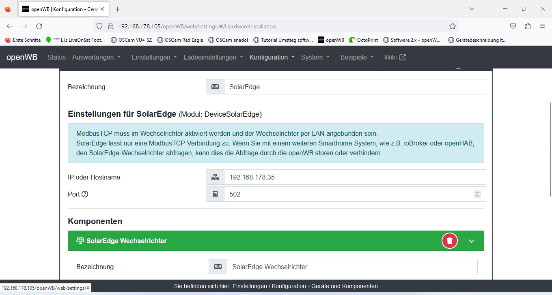Click the keyboard icon beside the SolarEdge Wechselrichter name
The height and width of the screenshot is (295, 552).
[218, 267]
